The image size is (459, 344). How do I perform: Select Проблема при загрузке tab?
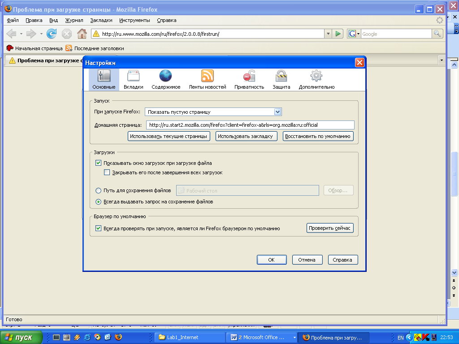[x=45, y=60]
